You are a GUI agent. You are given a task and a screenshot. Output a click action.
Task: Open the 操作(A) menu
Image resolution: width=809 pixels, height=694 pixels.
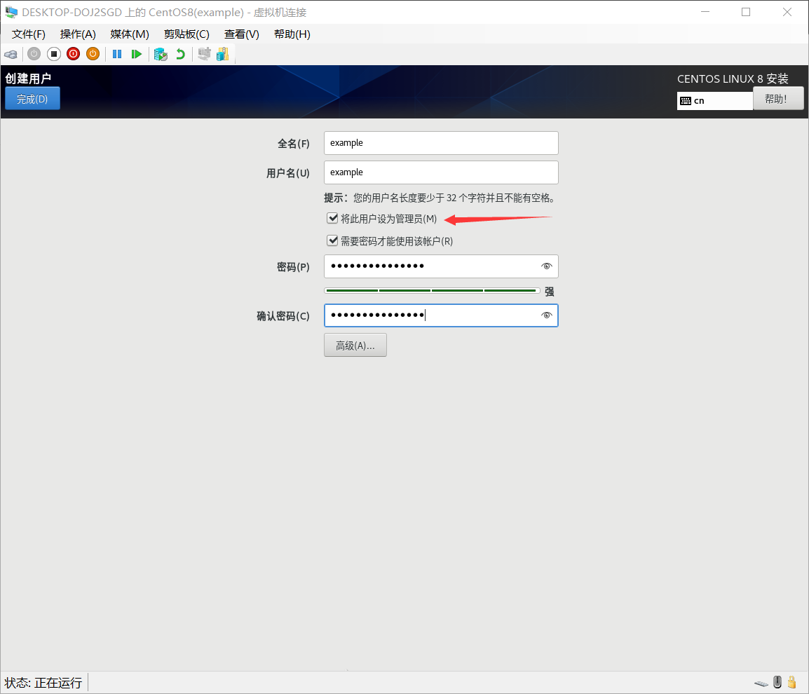pyautogui.click(x=78, y=34)
